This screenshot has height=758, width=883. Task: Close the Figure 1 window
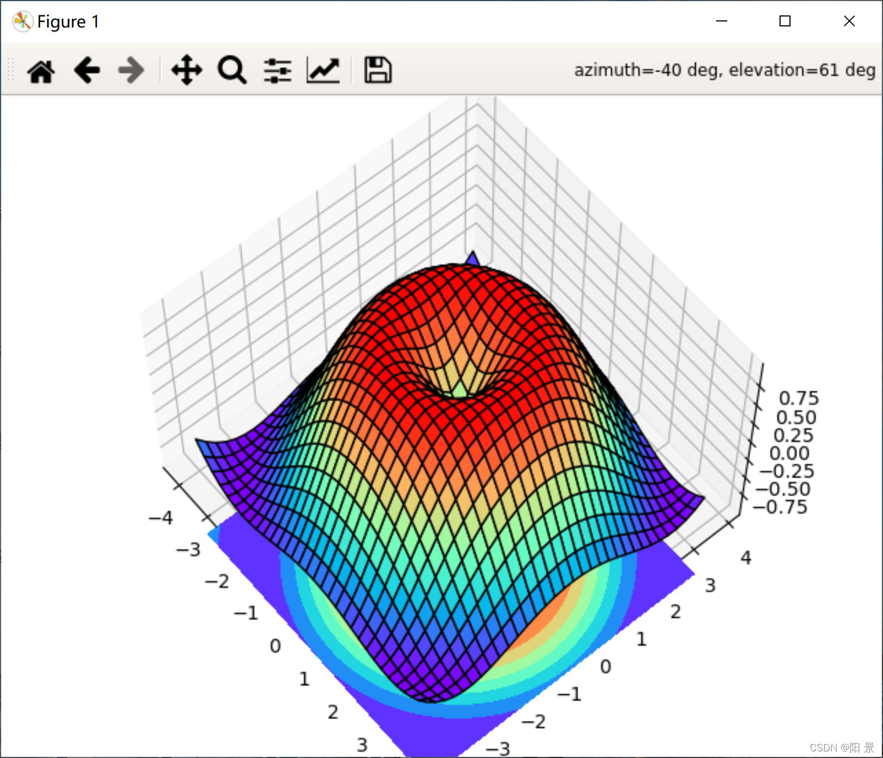pos(849,21)
